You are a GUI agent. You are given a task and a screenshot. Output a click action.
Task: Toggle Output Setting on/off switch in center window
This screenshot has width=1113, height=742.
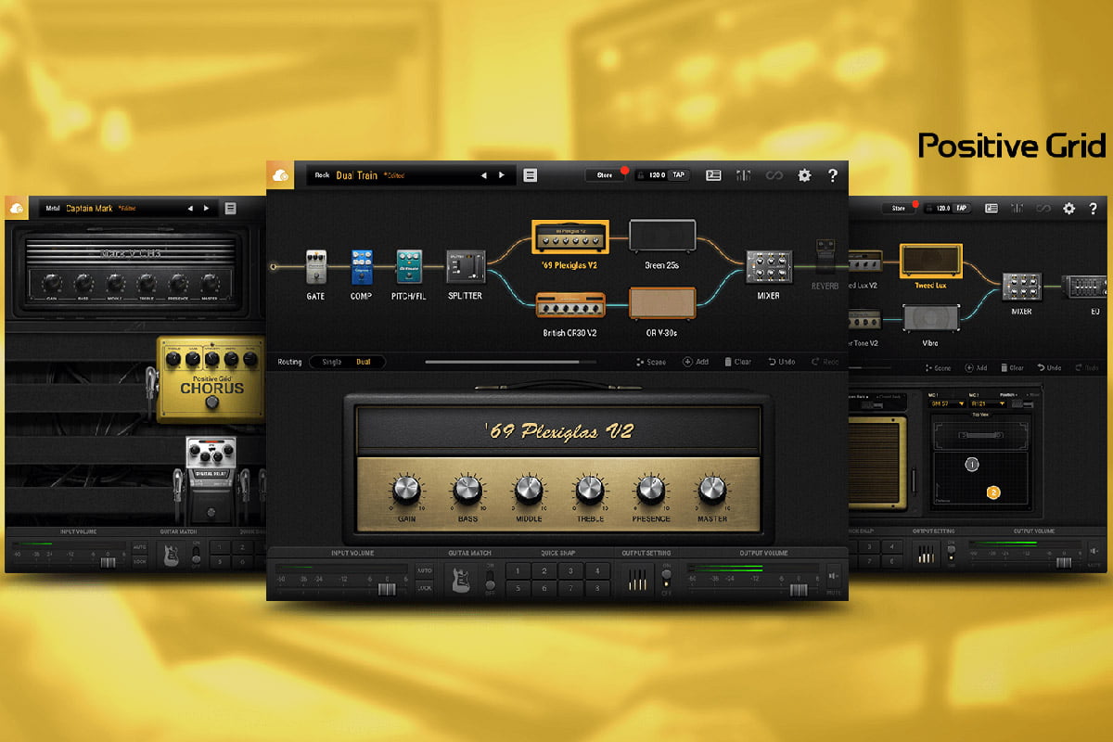pyautogui.click(x=665, y=581)
